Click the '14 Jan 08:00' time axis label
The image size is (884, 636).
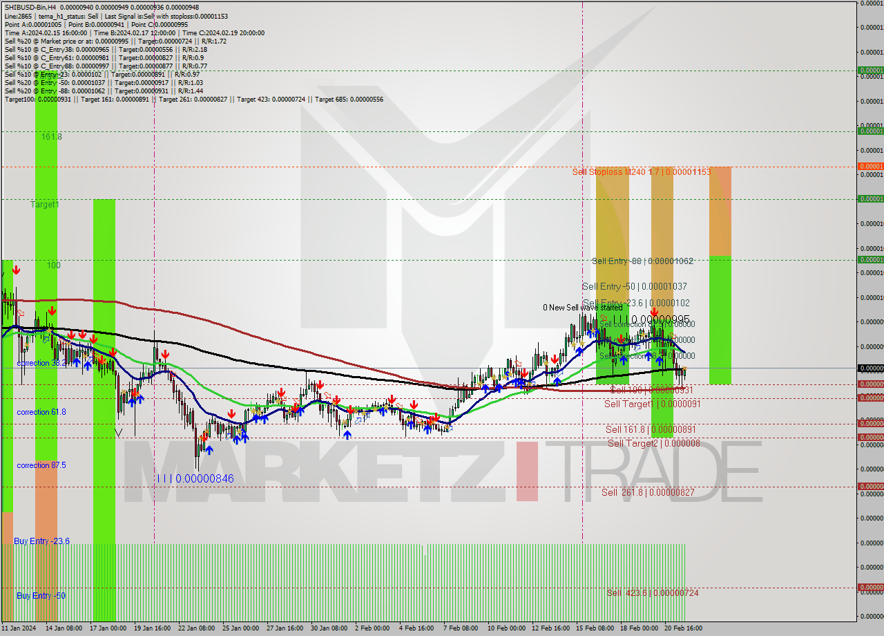[64, 628]
